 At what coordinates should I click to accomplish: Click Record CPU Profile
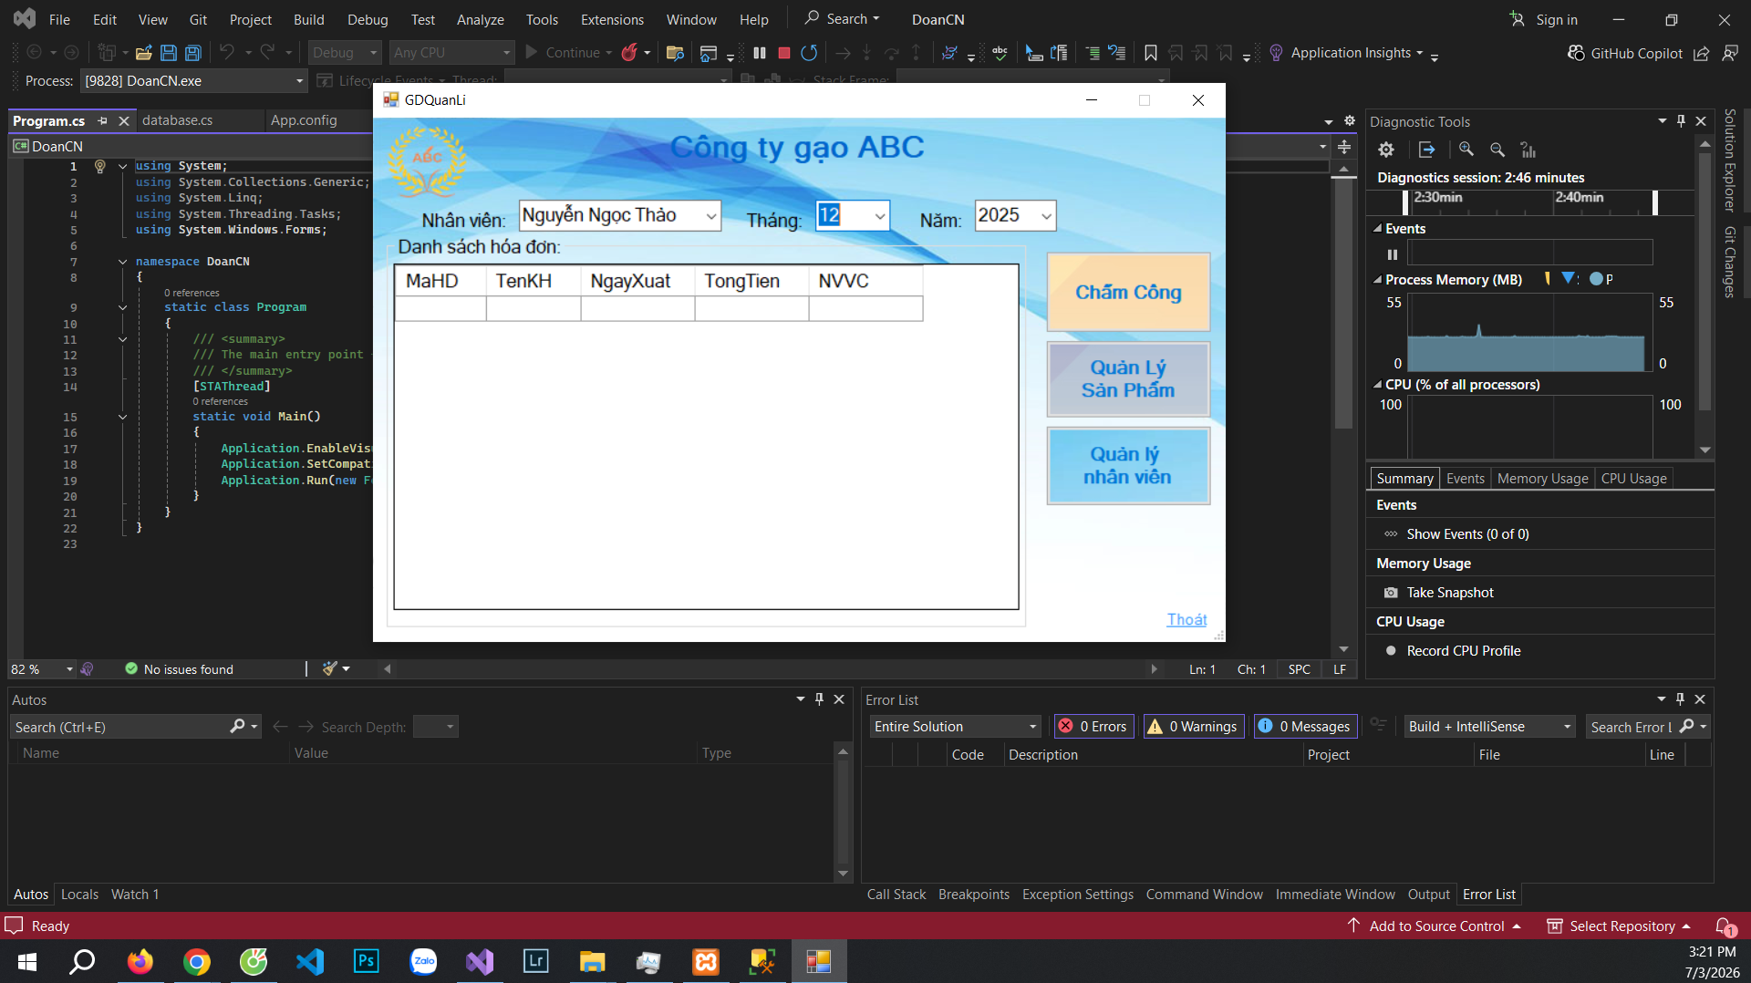(x=1463, y=651)
